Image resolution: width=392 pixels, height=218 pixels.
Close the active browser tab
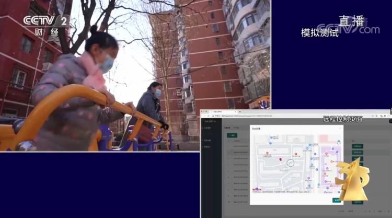(235, 112)
